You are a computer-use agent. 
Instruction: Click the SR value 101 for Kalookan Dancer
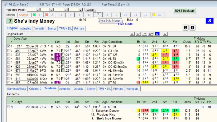coord(197,111)
